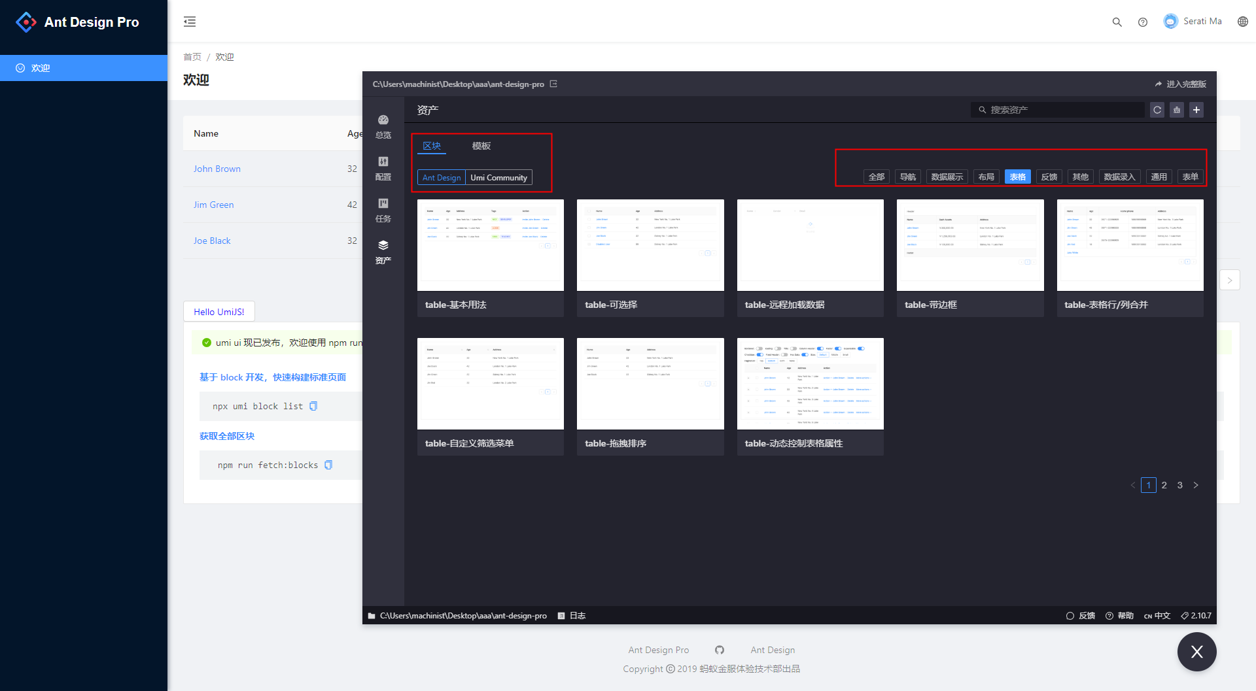The height and width of the screenshot is (691, 1256).
Task: Go to page 2 of blocks
Action: click(x=1164, y=485)
